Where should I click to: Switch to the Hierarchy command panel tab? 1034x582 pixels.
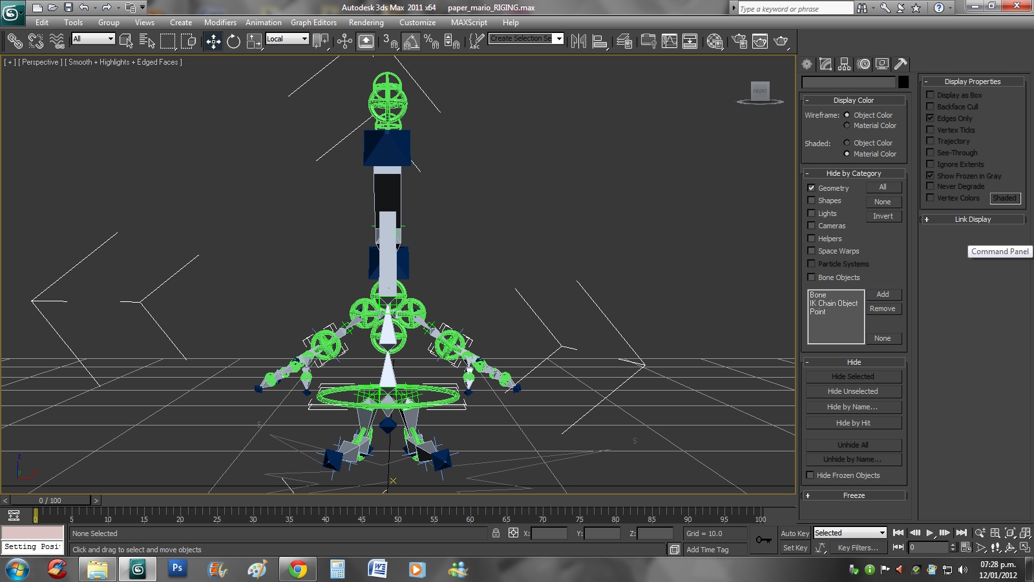pyautogui.click(x=844, y=64)
